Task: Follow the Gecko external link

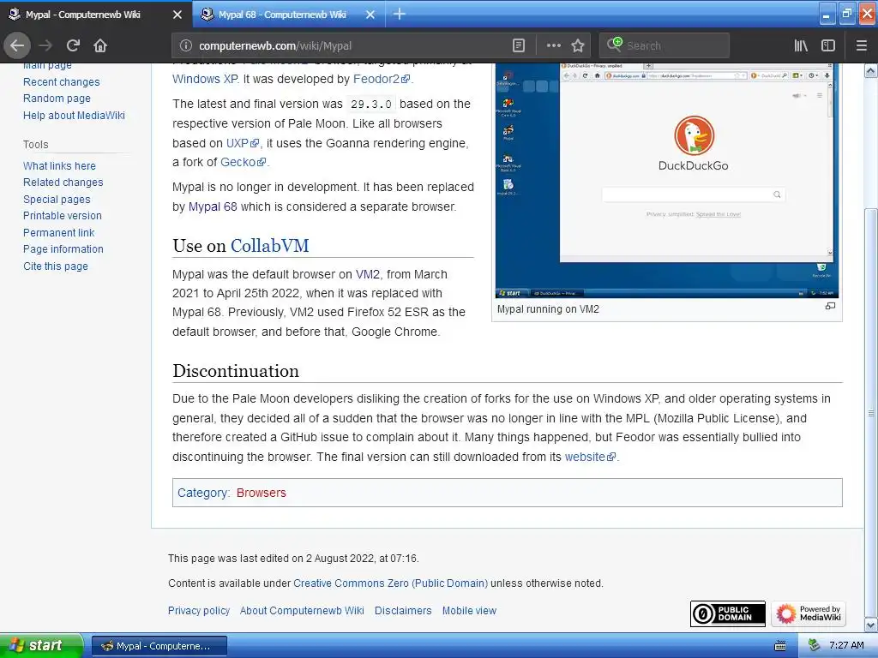Action: click(x=243, y=162)
